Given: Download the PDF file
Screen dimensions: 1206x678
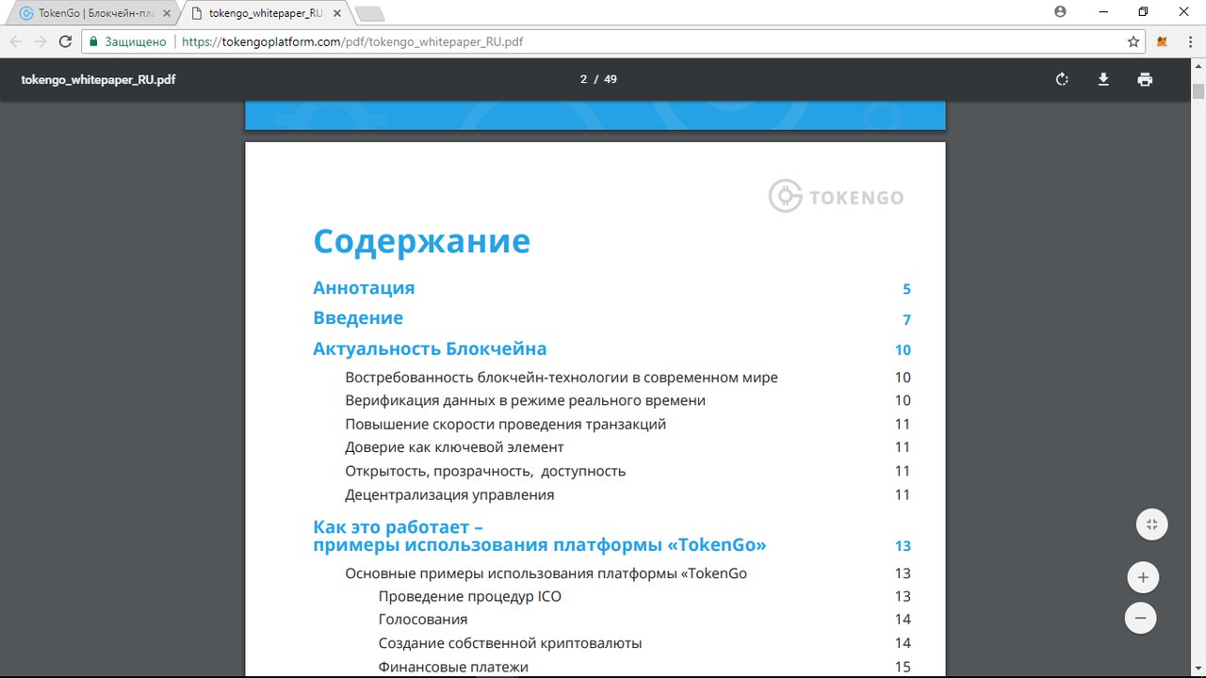Looking at the screenshot, I should [x=1103, y=79].
